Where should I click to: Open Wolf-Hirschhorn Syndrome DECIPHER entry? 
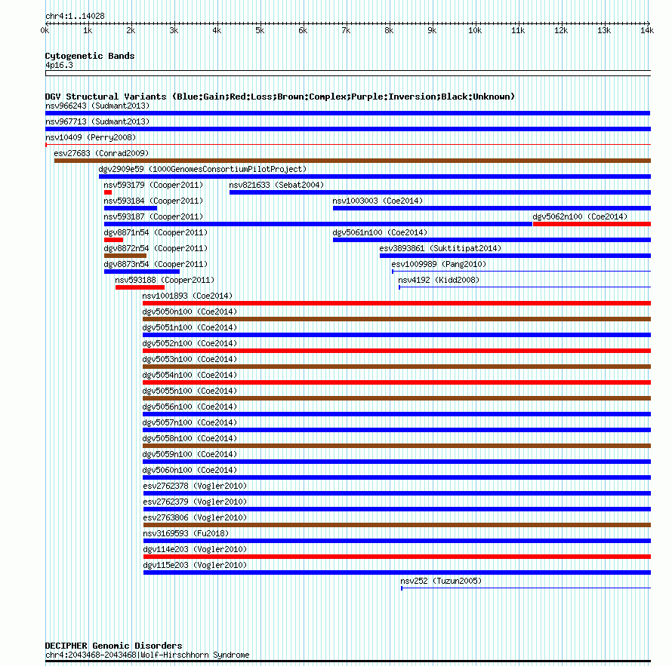[147, 655]
